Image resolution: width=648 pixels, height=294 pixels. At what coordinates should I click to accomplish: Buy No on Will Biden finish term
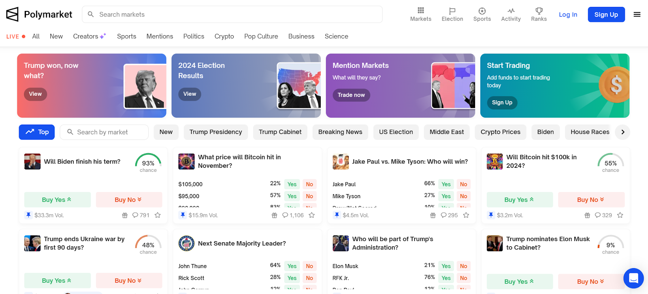pos(129,200)
